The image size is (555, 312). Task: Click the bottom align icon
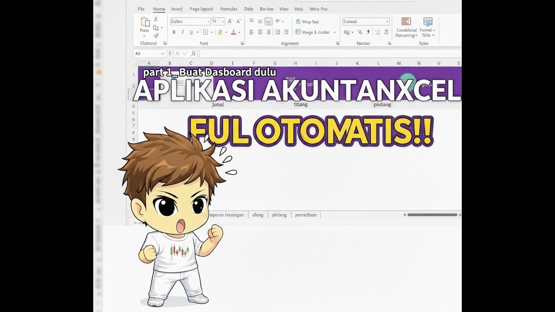coord(268,21)
